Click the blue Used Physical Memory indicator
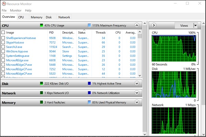206x137 pixels. coord(89,102)
